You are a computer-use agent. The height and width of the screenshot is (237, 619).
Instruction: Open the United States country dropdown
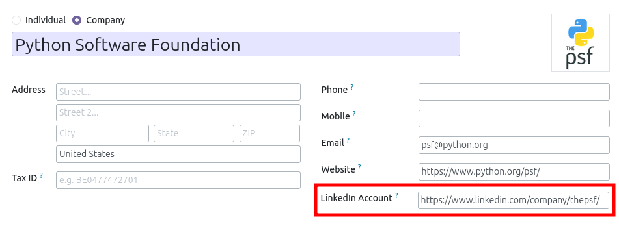pyautogui.click(x=178, y=155)
